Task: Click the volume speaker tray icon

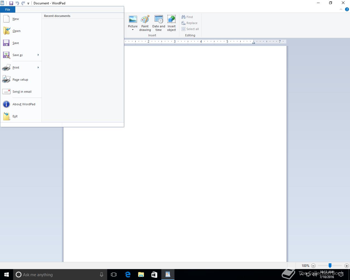Action: [x=314, y=275]
